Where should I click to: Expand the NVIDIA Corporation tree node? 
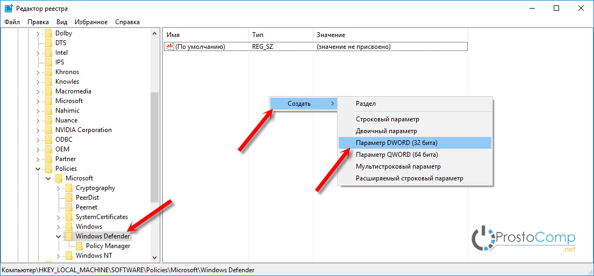pos(38,130)
